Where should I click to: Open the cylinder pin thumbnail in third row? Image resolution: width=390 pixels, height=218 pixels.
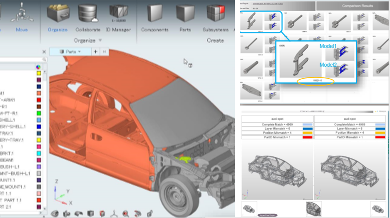[x=251, y=68]
